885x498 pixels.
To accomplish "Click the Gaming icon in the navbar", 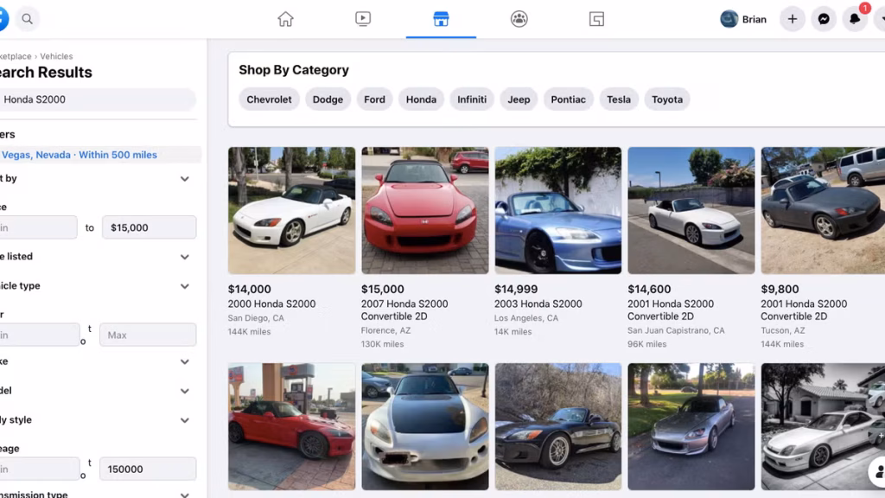I will (x=596, y=18).
